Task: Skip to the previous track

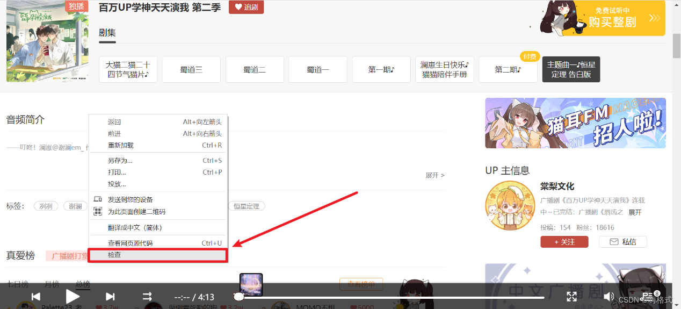Action: (x=36, y=297)
